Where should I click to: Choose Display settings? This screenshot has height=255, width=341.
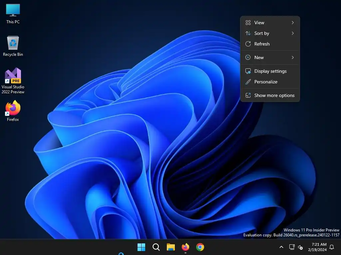tap(270, 71)
